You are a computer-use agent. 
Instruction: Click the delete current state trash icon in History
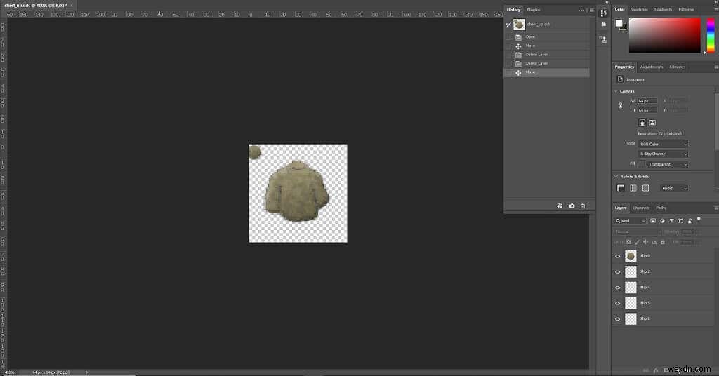(x=583, y=206)
